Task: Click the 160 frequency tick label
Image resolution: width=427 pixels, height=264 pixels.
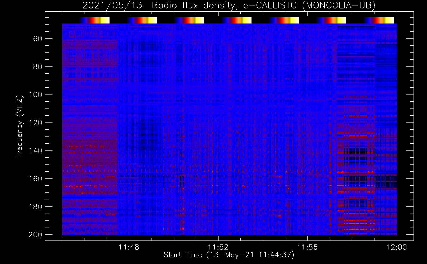Action: coord(36,179)
